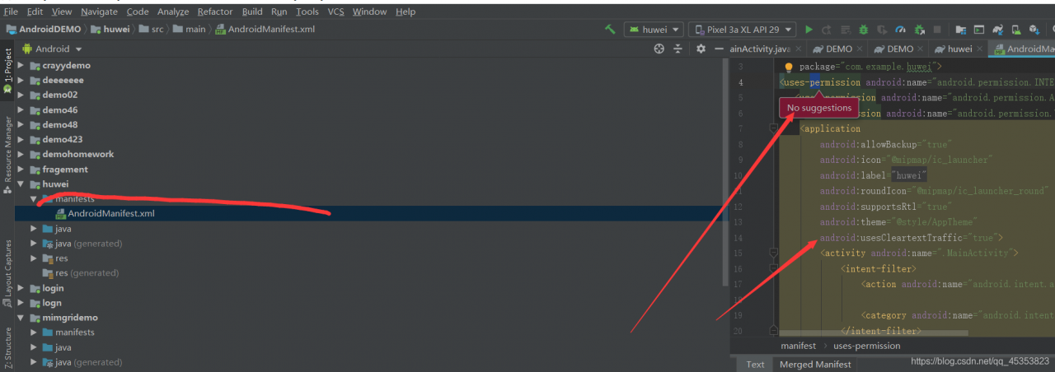Screen dimensions: 1055x372
Task: Open the SDK Manager icon
Action: coord(1036,30)
